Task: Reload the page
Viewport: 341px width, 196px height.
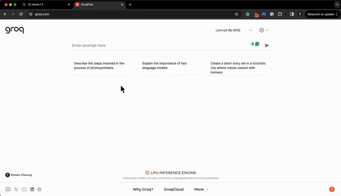Action: [21, 14]
